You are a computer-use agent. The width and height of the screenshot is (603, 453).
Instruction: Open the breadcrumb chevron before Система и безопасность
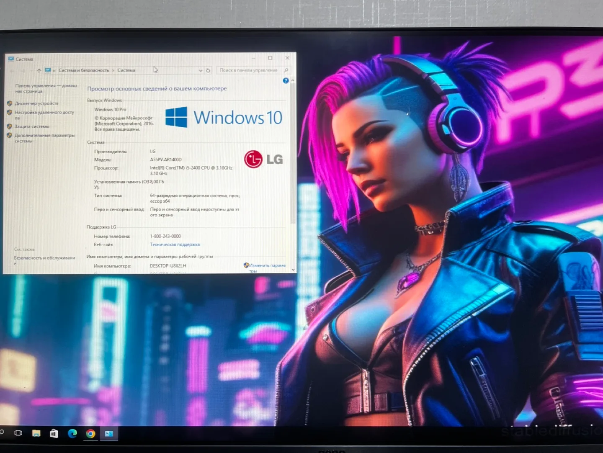point(54,70)
